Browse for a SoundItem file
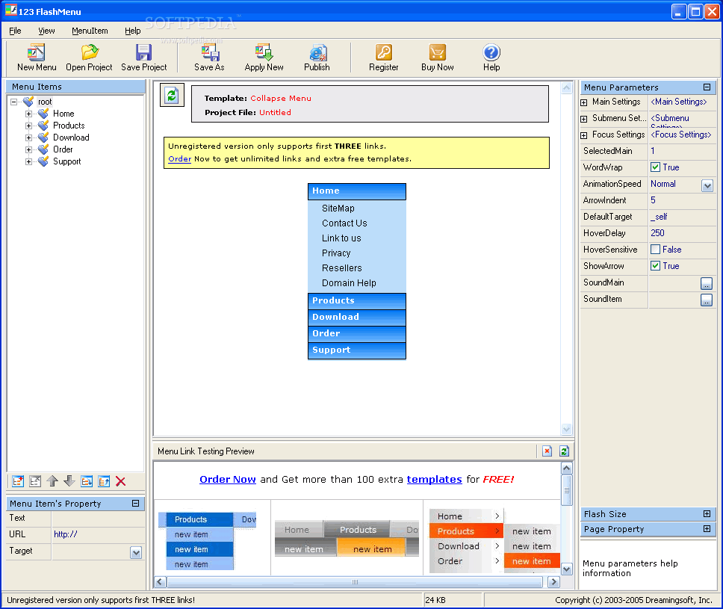This screenshot has height=609, width=723. tap(706, 300)
